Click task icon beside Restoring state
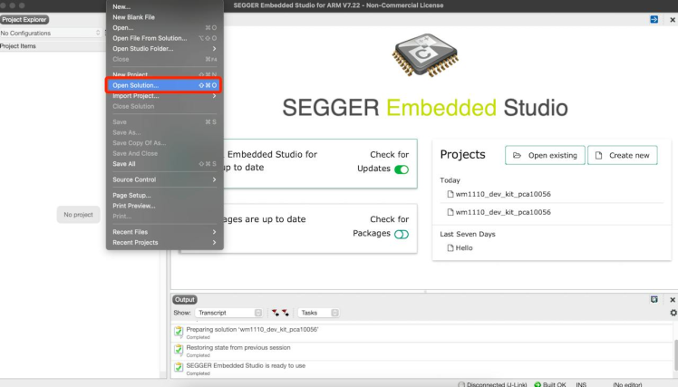The width and height of the screenshot is (678, 387). click(x=179, y=350)
